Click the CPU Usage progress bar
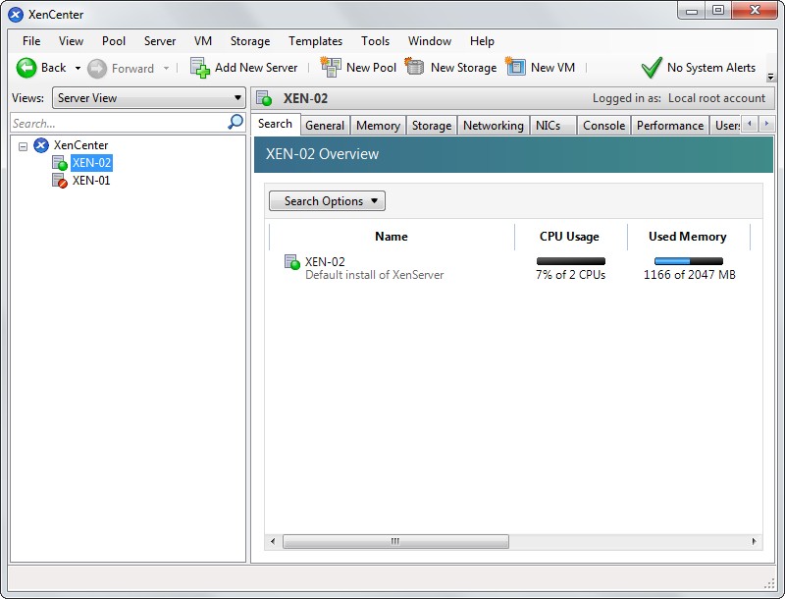785x599 pixels. tap(571, 261)
